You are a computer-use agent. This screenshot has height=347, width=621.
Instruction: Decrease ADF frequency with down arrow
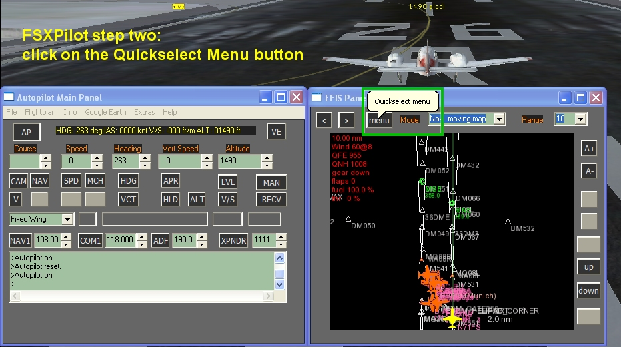[202, 244]
